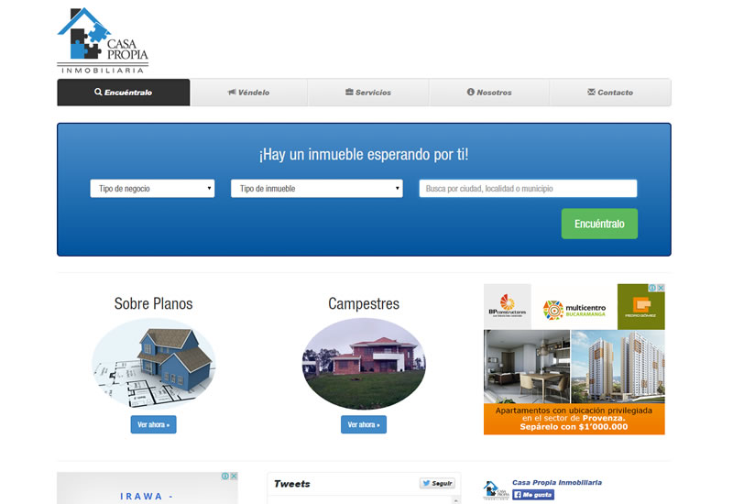Open the Encuéntralo navigation tab
733x504 pixels.
(x=124, y=93)
